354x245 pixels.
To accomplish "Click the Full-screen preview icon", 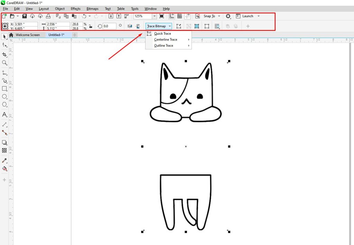I will click(162, 16).
